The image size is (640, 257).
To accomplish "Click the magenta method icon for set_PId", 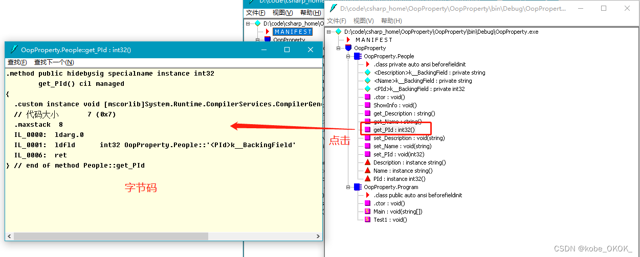I will pyautogui.click(x=367, y=154).
